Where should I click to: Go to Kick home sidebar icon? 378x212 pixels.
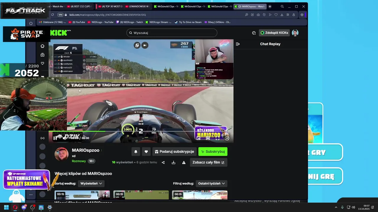pos(43,46)
